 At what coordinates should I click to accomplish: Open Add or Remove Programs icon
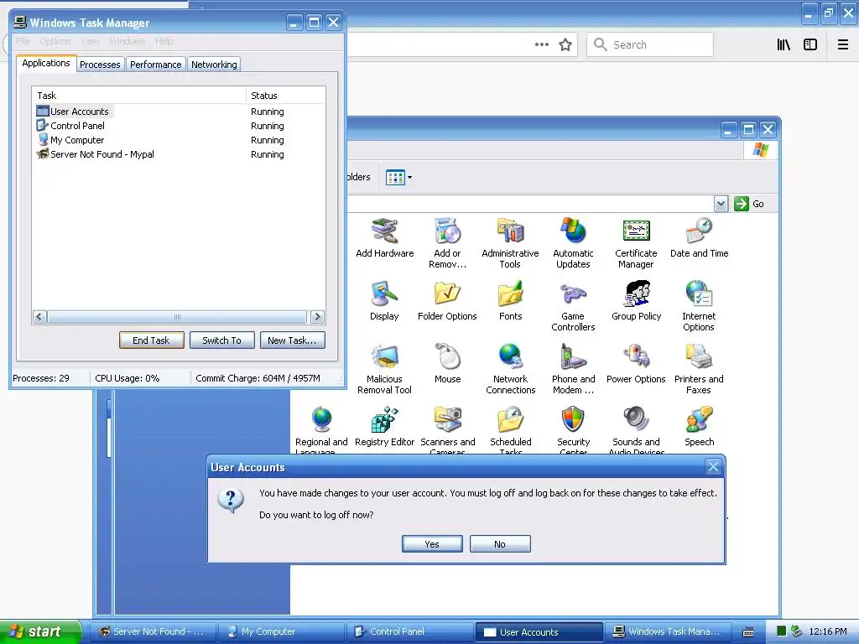click(x=447, y=243)
